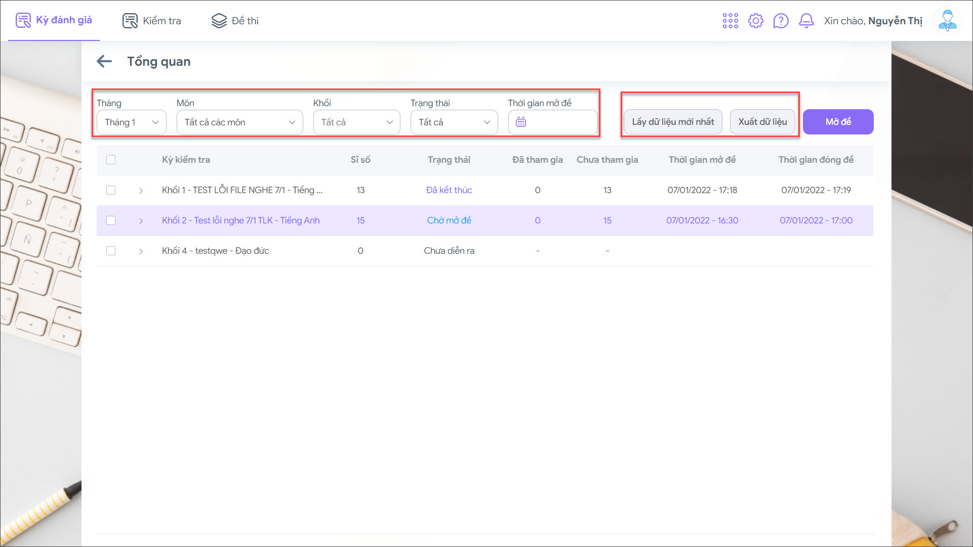Open the apps grid icon
This screenshot has width=973, height=547.
730,21
